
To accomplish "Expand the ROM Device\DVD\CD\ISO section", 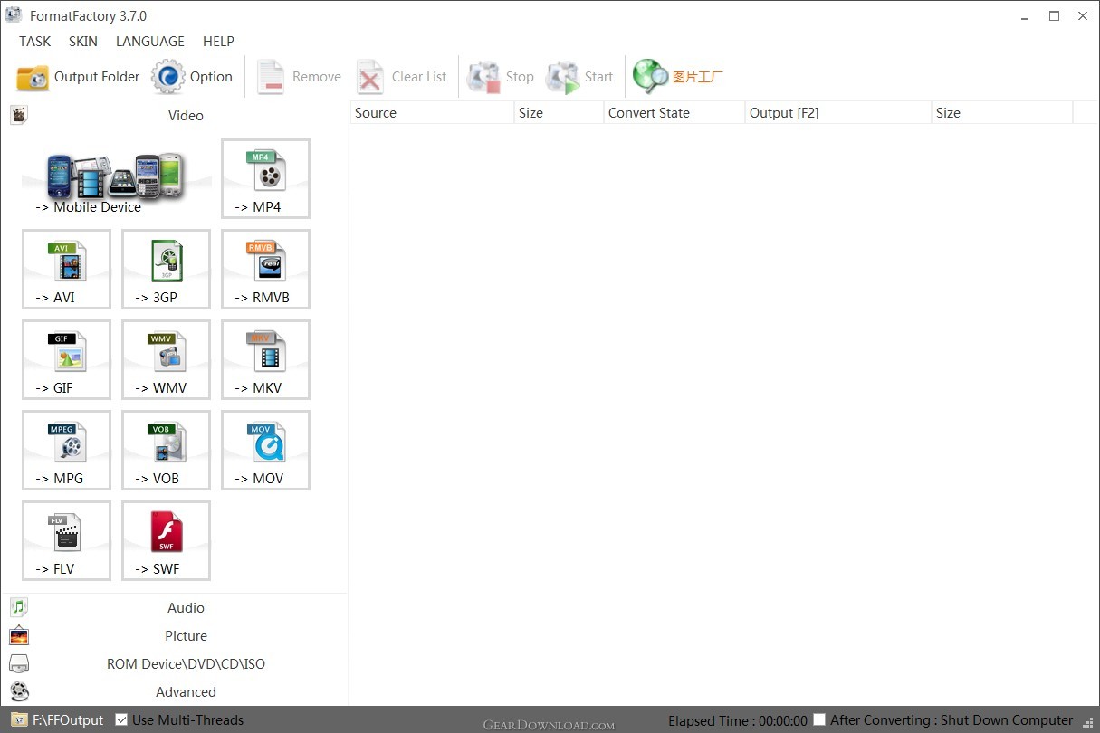I will 175,663.
